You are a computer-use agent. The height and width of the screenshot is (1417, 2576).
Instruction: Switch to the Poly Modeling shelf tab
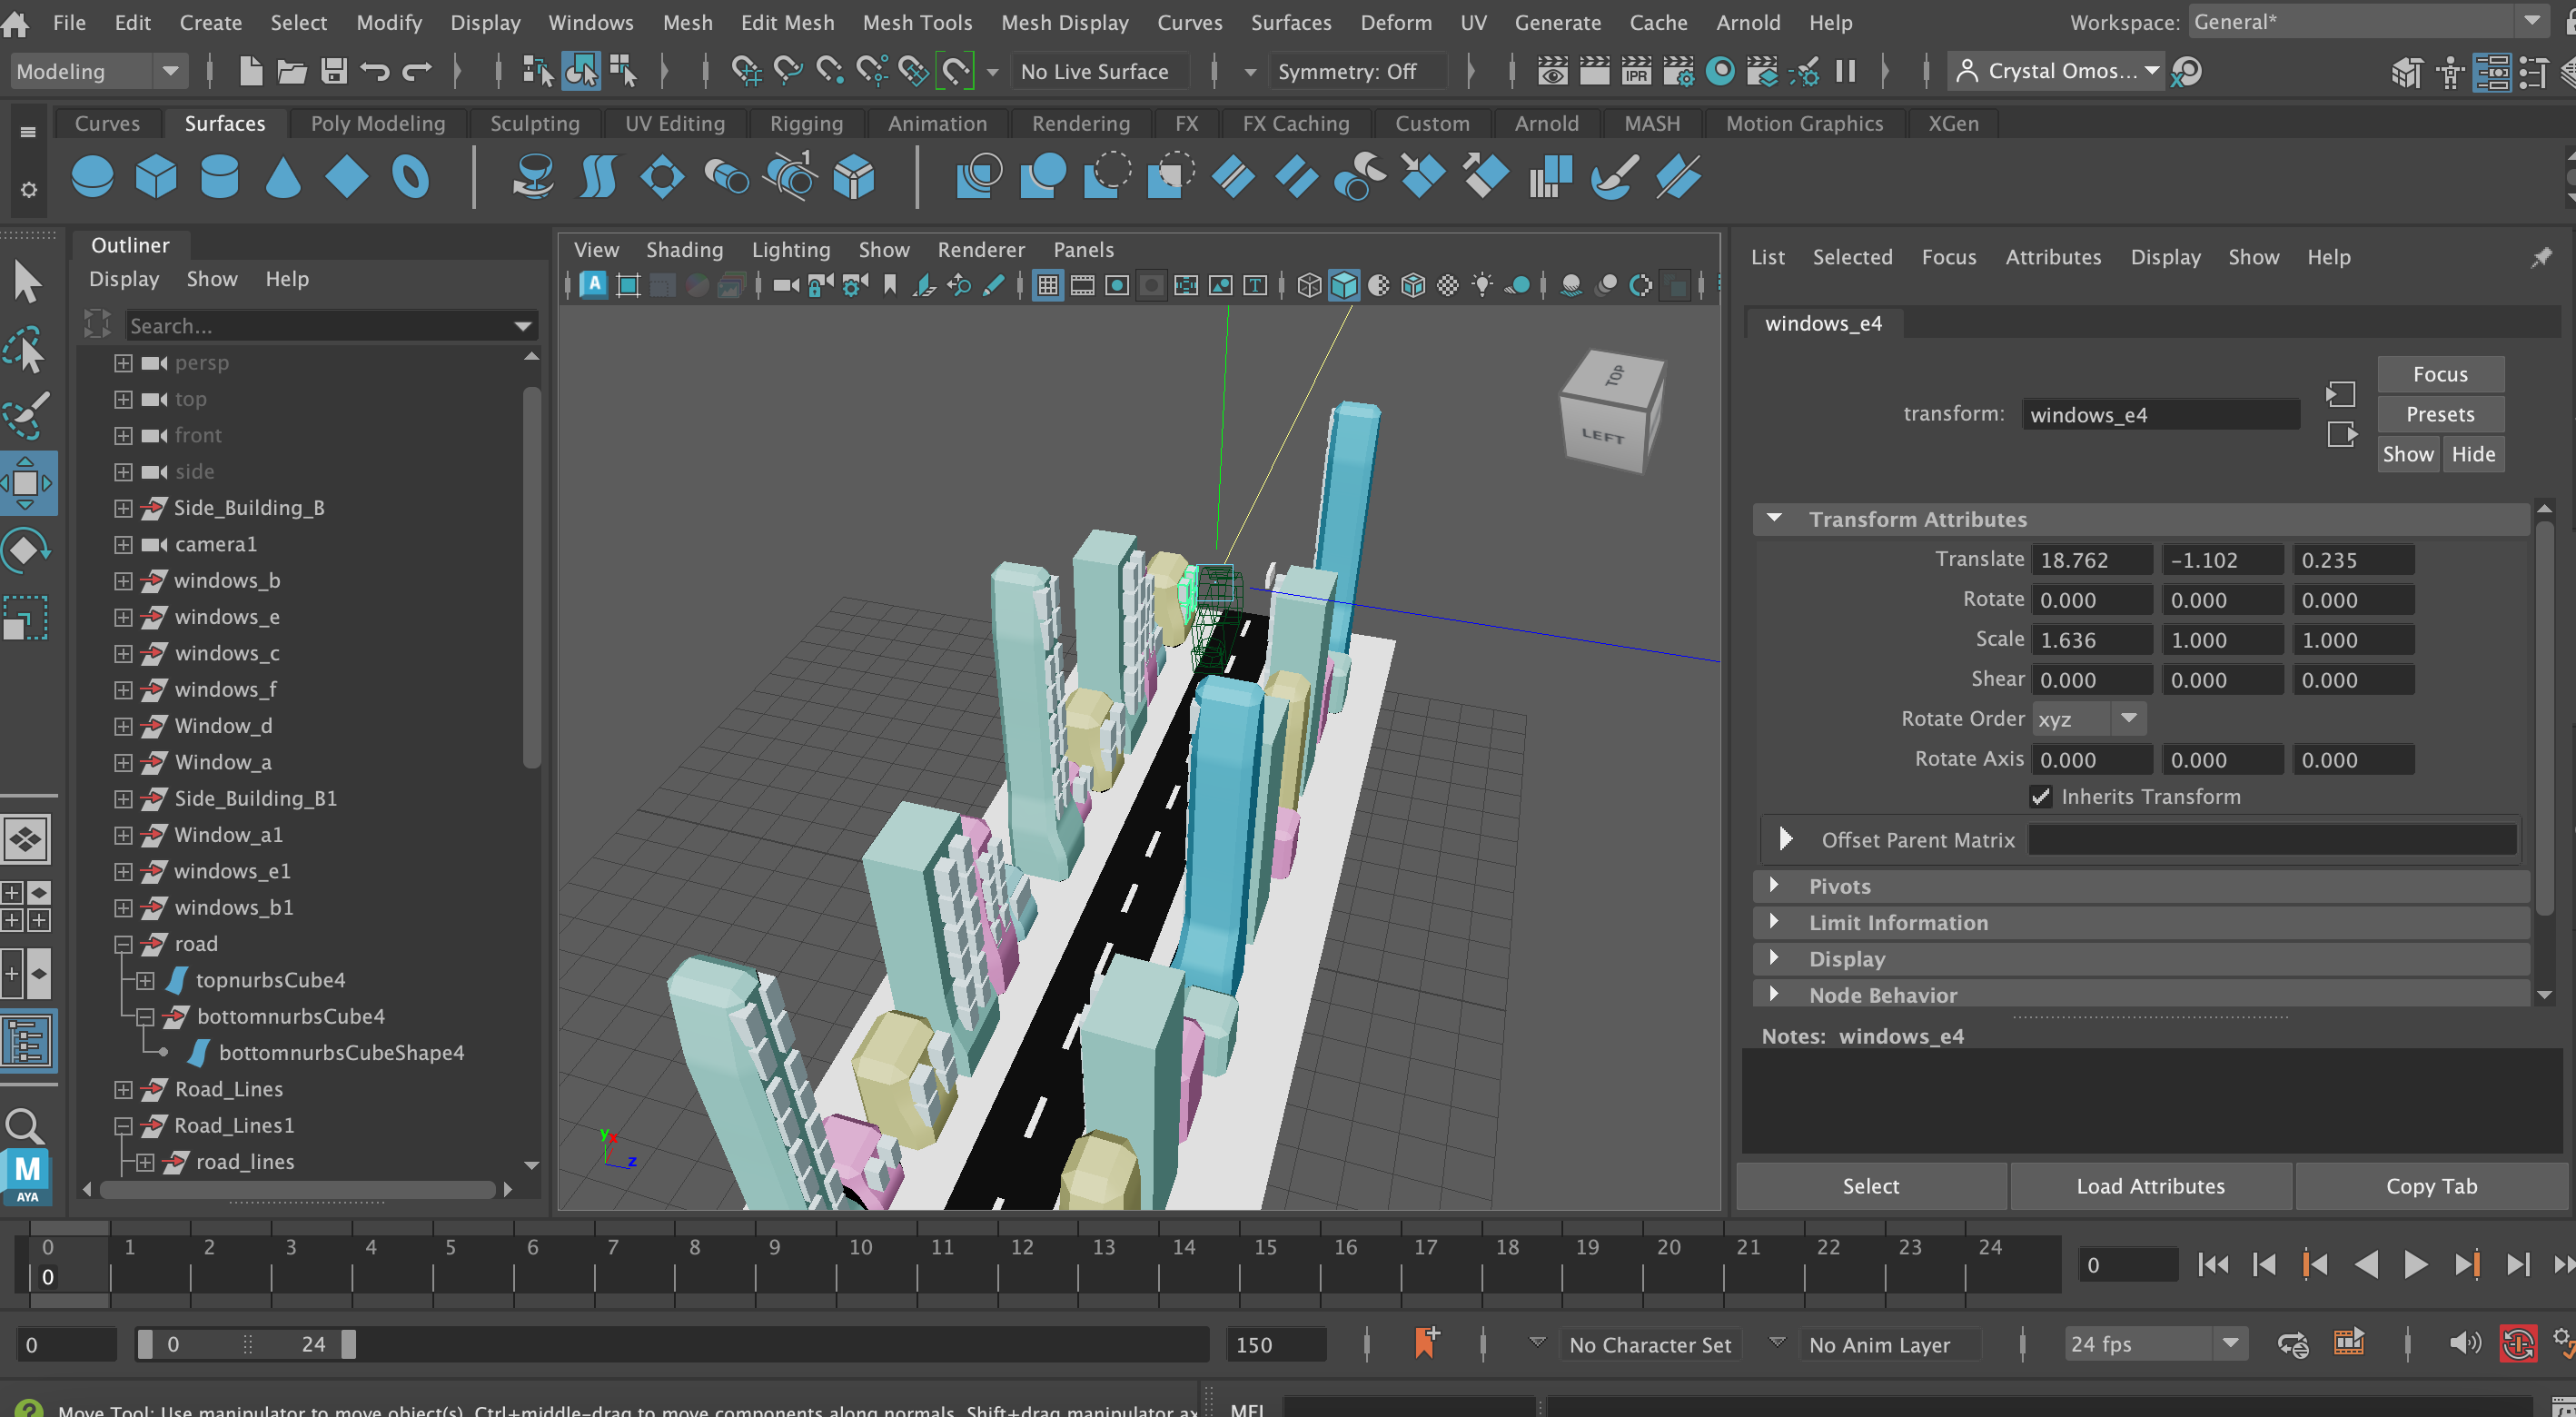click(377, 123)
